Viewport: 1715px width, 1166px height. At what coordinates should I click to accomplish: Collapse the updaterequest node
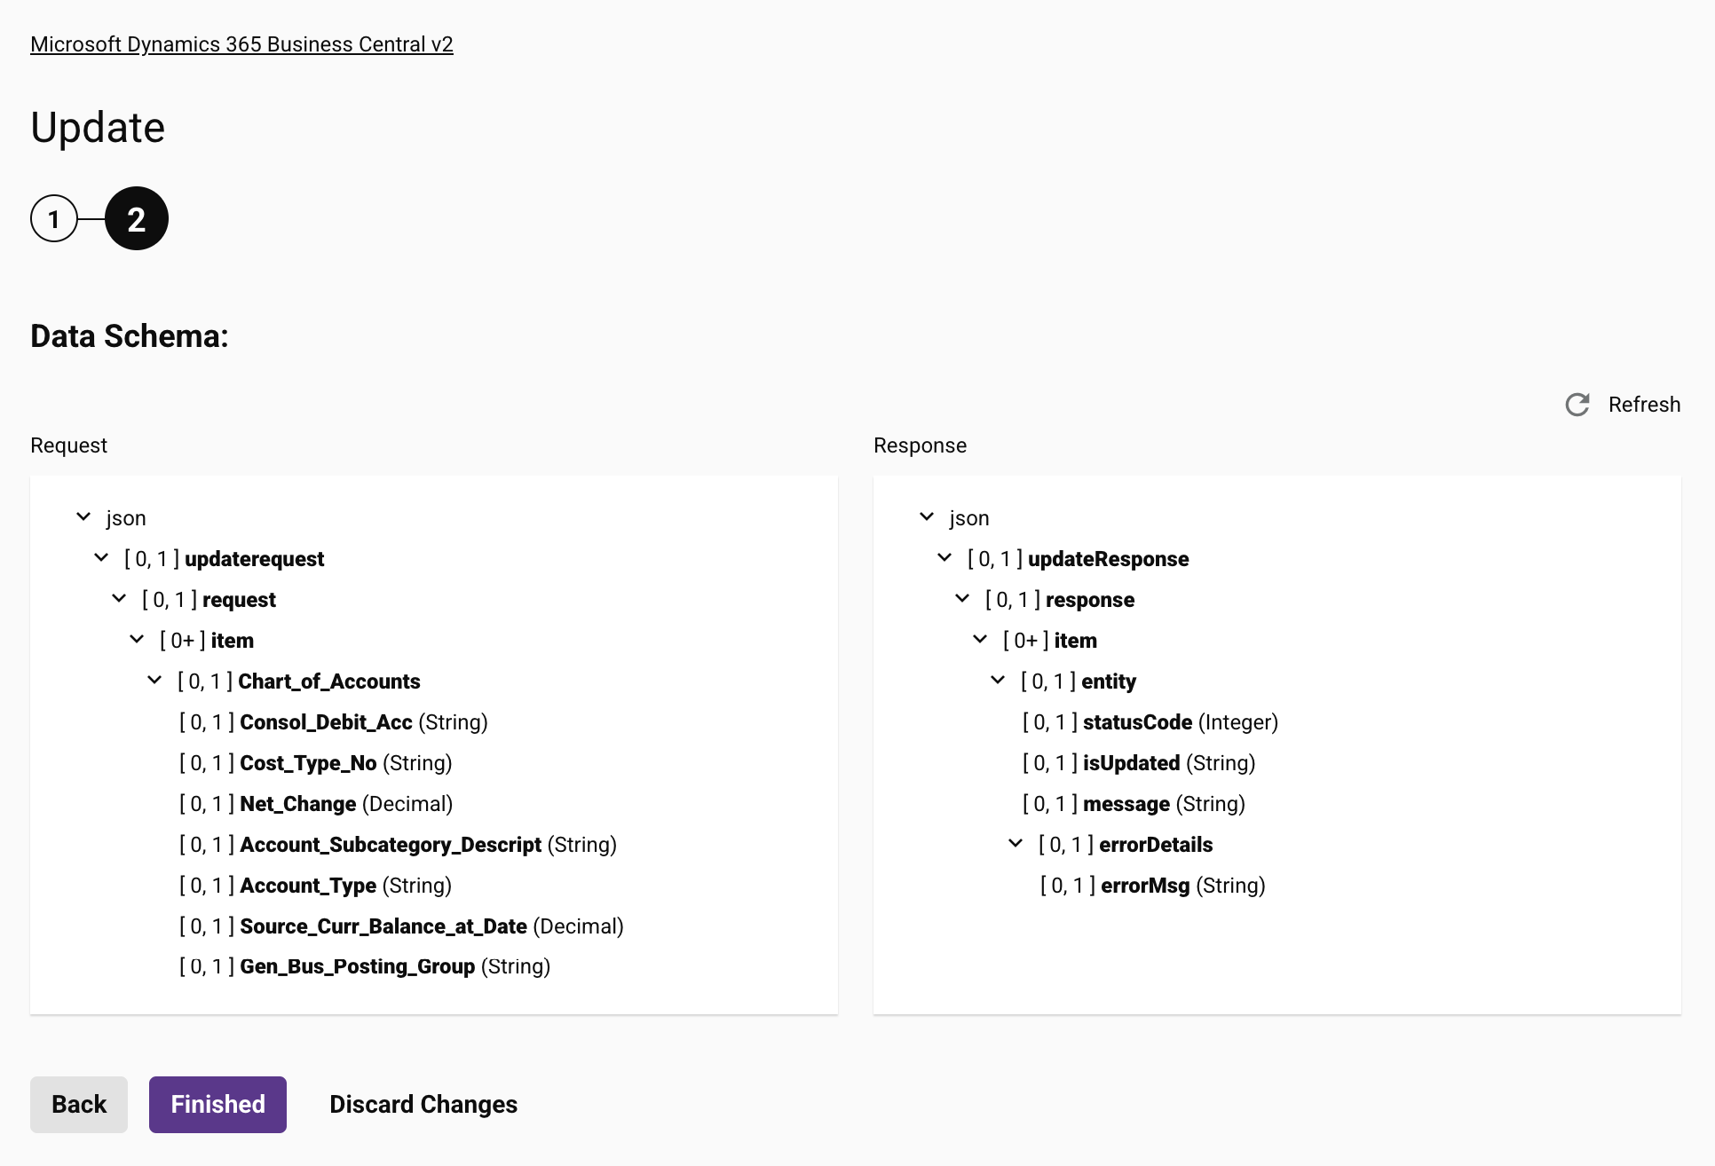(101, 557)
